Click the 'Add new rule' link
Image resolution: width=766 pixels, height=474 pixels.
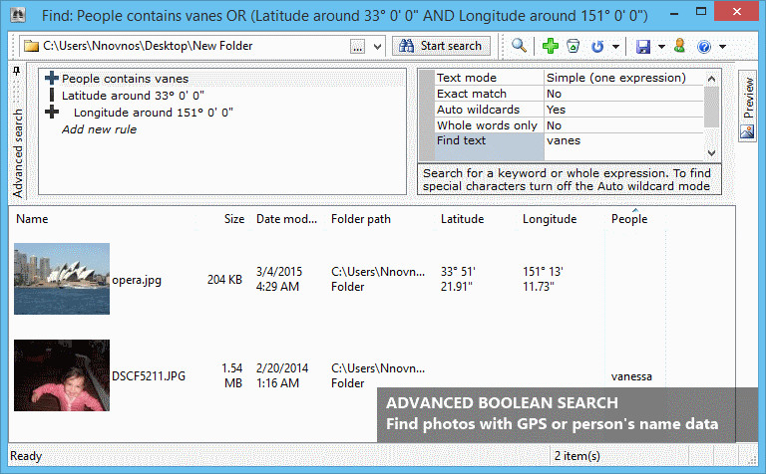[x=99, y=129]
